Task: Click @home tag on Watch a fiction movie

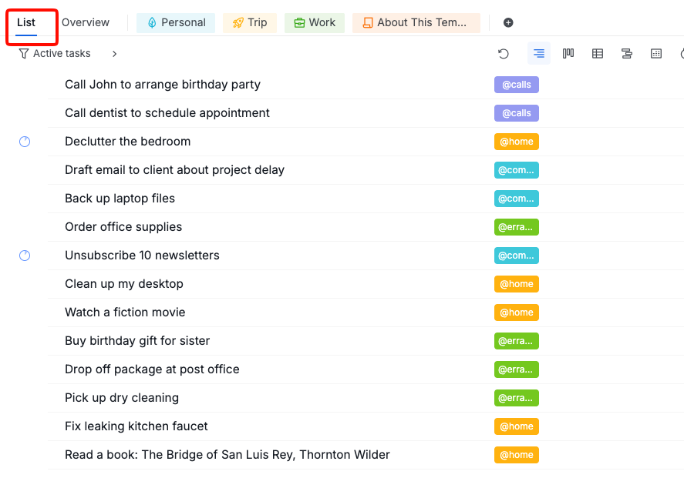Action: [x=517, y=313]
